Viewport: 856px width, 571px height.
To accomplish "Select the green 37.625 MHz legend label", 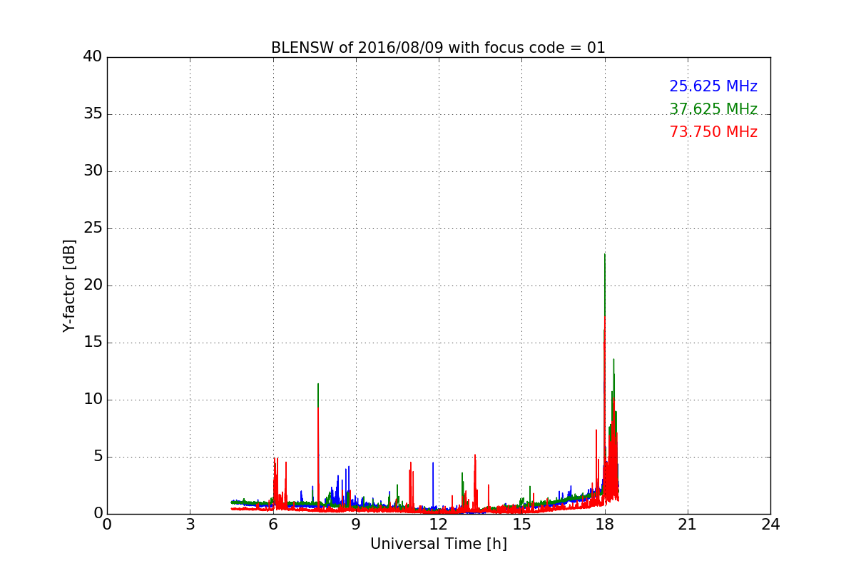I will [713, 109].
